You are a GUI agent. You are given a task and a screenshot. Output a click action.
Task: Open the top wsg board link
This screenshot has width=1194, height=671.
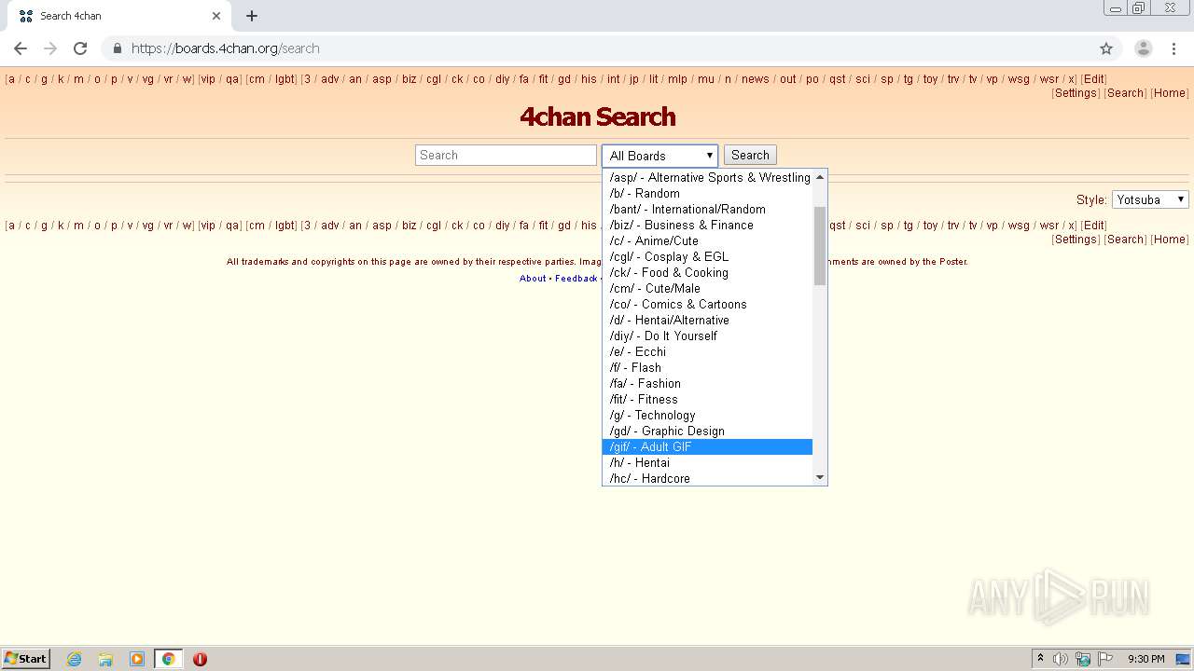tap(1019, 79)
